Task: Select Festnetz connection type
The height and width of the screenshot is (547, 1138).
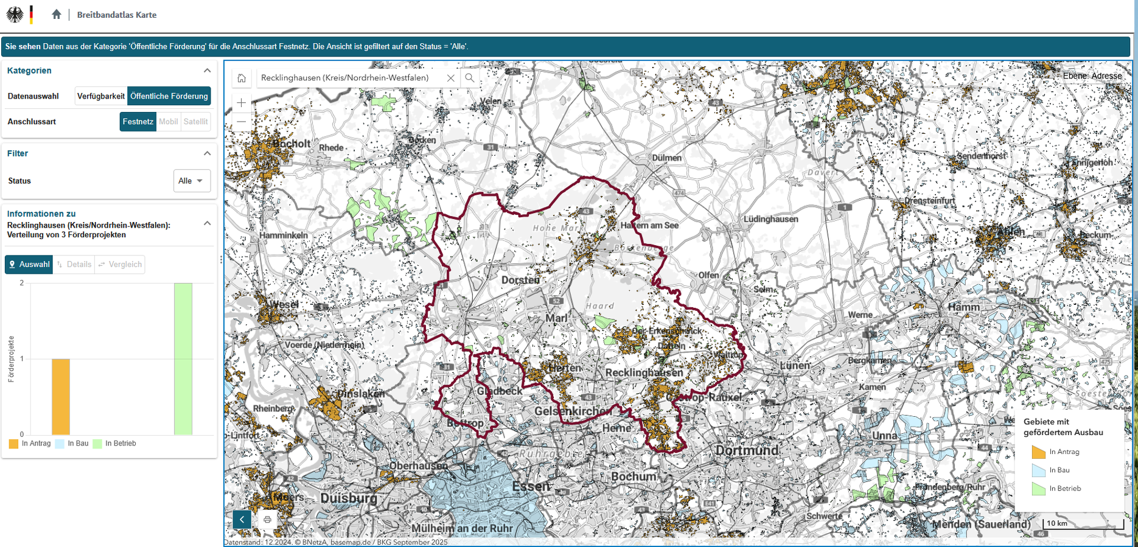Action: point(138,122)
